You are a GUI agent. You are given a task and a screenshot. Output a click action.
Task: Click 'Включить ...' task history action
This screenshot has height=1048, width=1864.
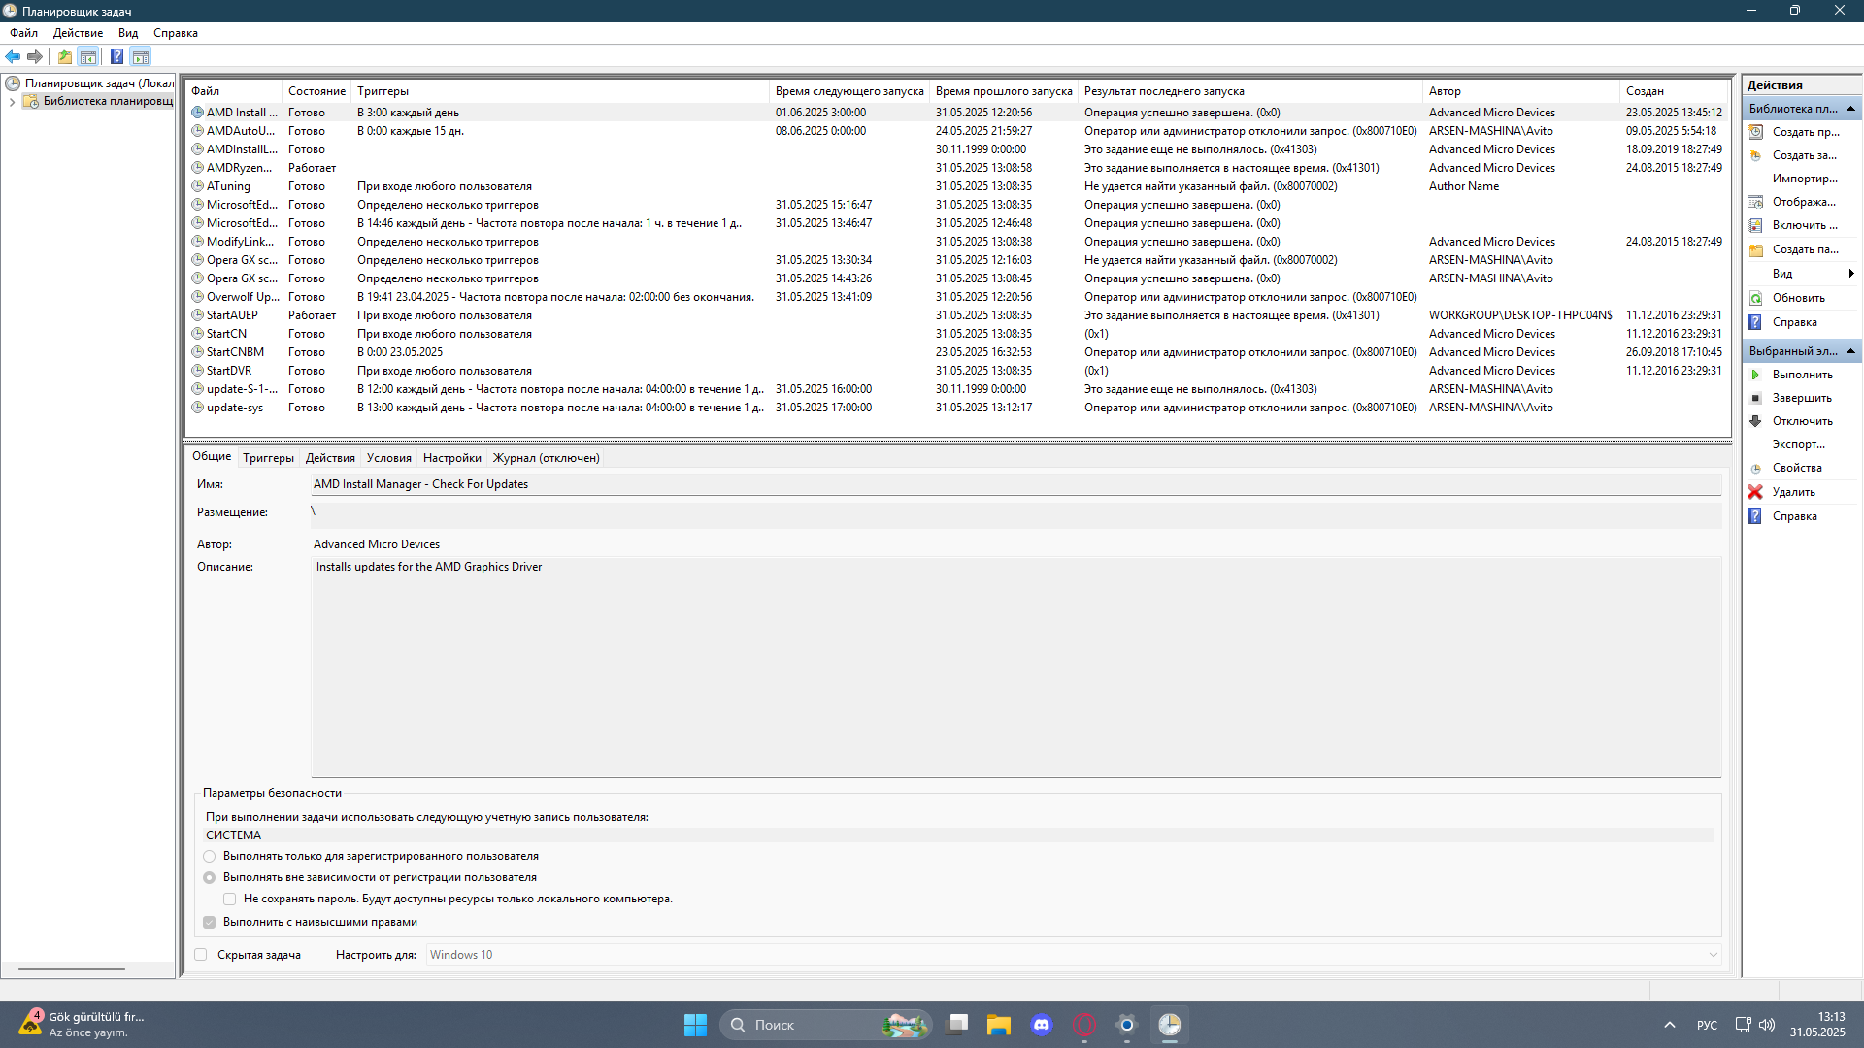(x=1805, y=225)
